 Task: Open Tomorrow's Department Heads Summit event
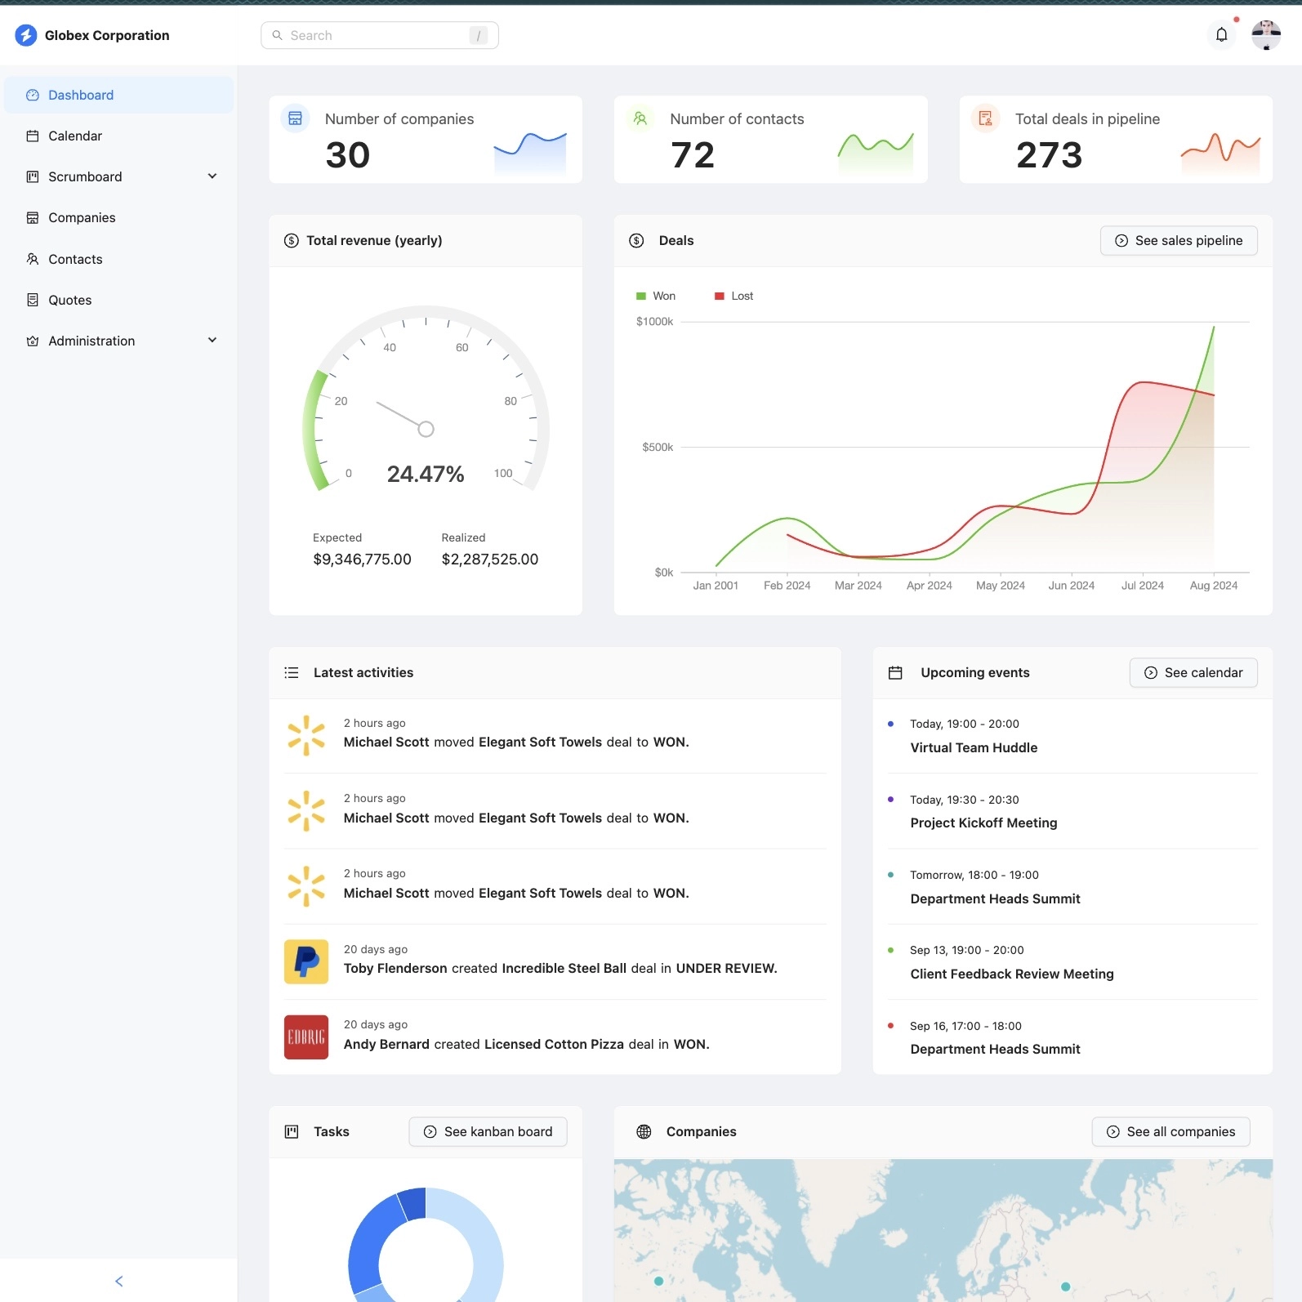pos(995,898)
